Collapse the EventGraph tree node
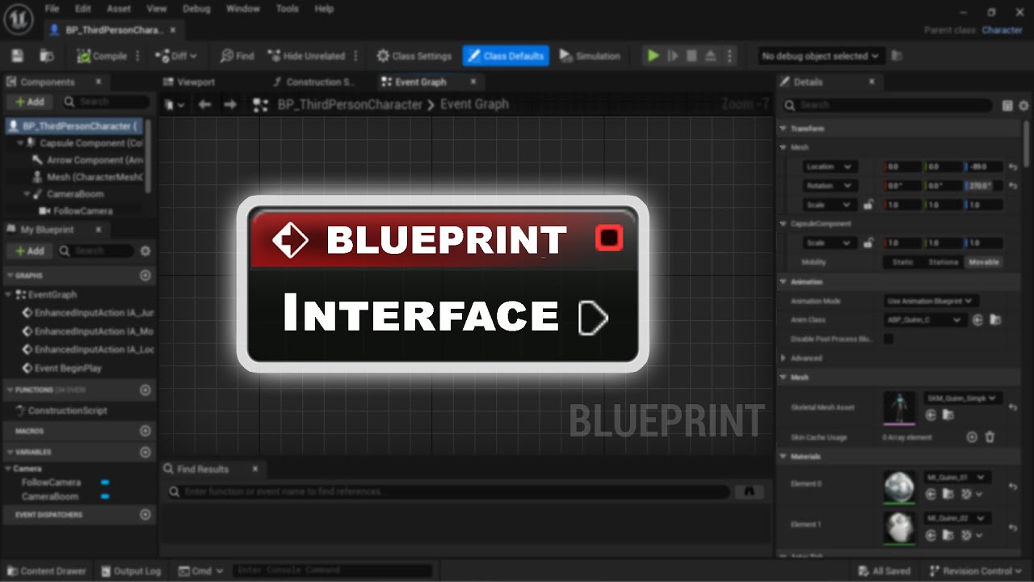The image size is (1034, 582). coord(10,295)
